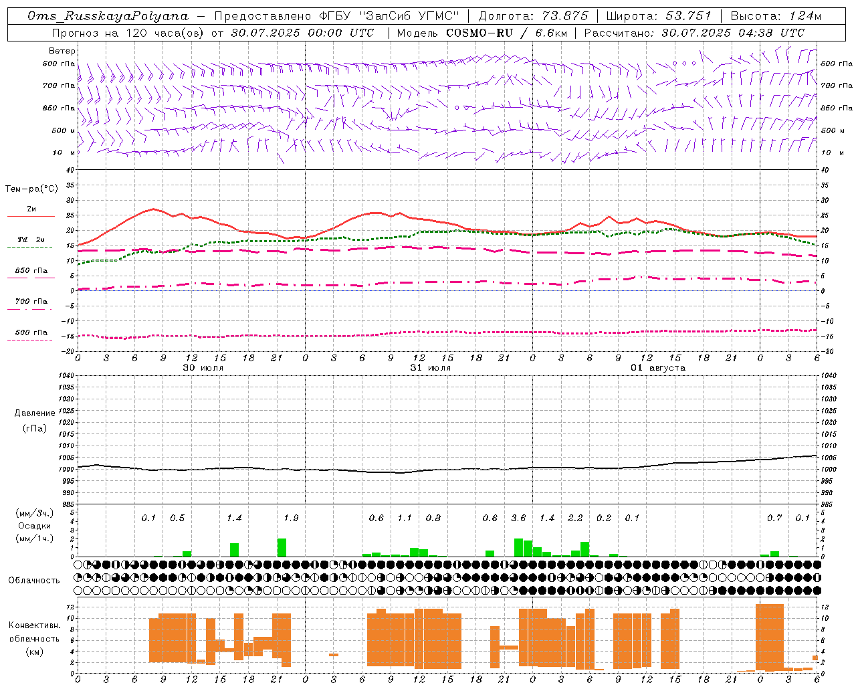856x685 pixels.
Task: Click the 3-hour precipitation value 0.2
Action: [604, 518]
